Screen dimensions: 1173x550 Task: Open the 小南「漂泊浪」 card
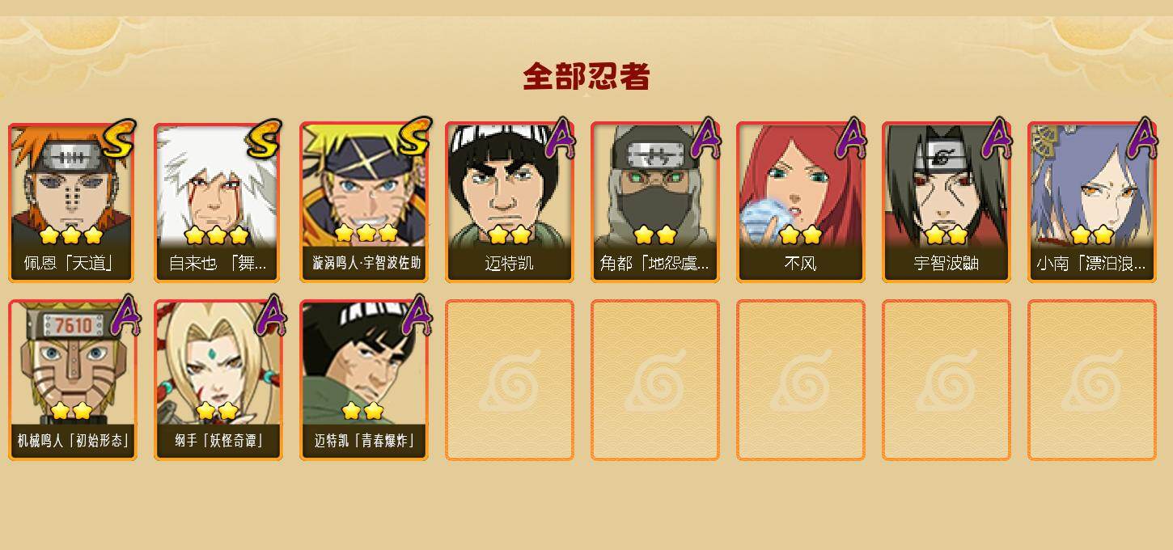coord(1091,202)
